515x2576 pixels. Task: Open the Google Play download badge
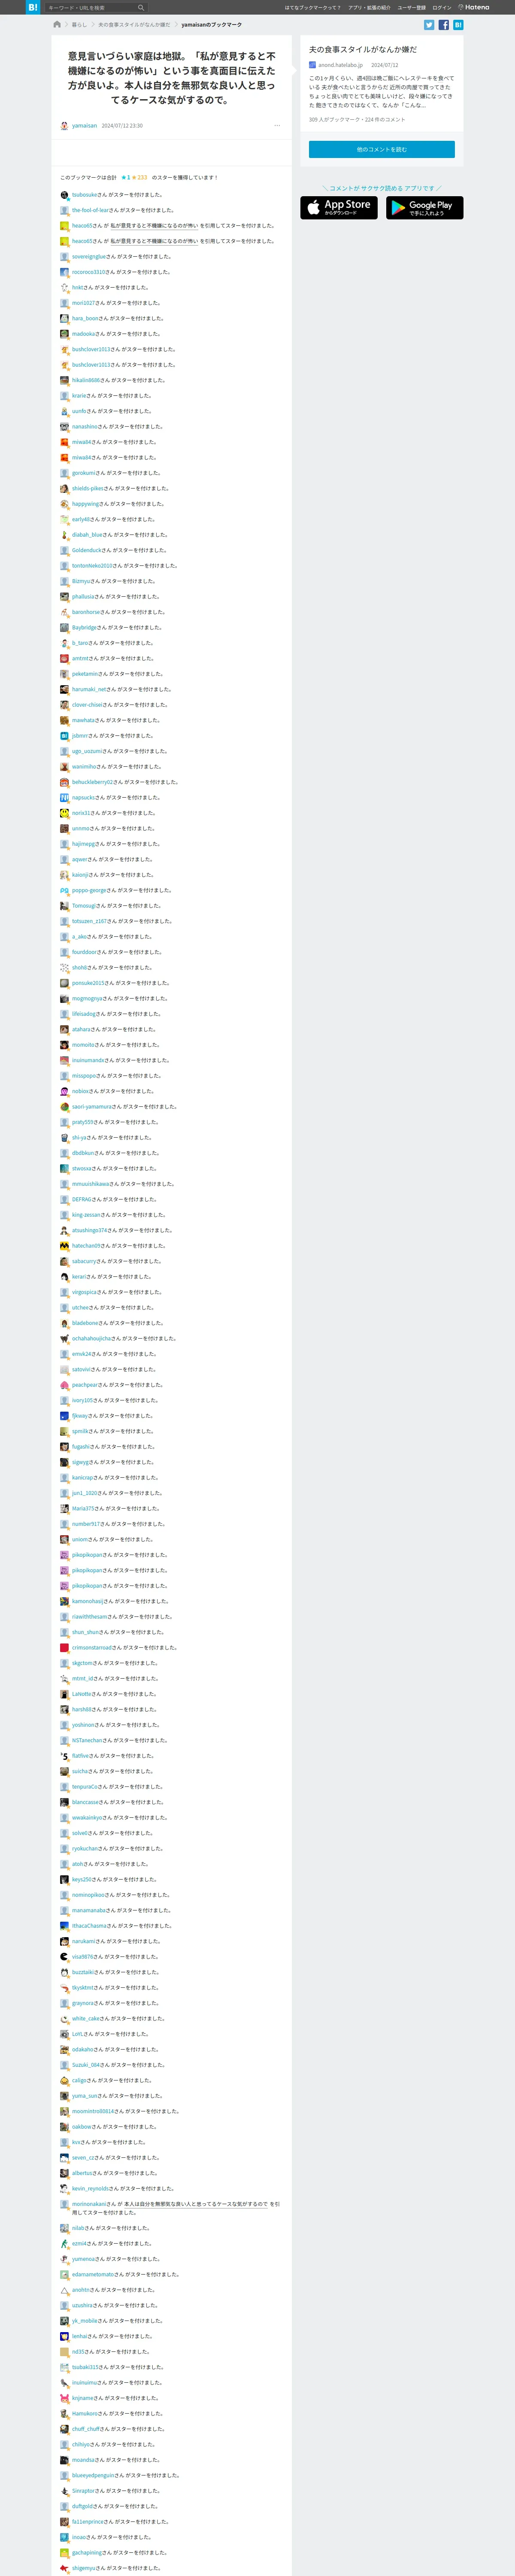(x=425, y=207)
